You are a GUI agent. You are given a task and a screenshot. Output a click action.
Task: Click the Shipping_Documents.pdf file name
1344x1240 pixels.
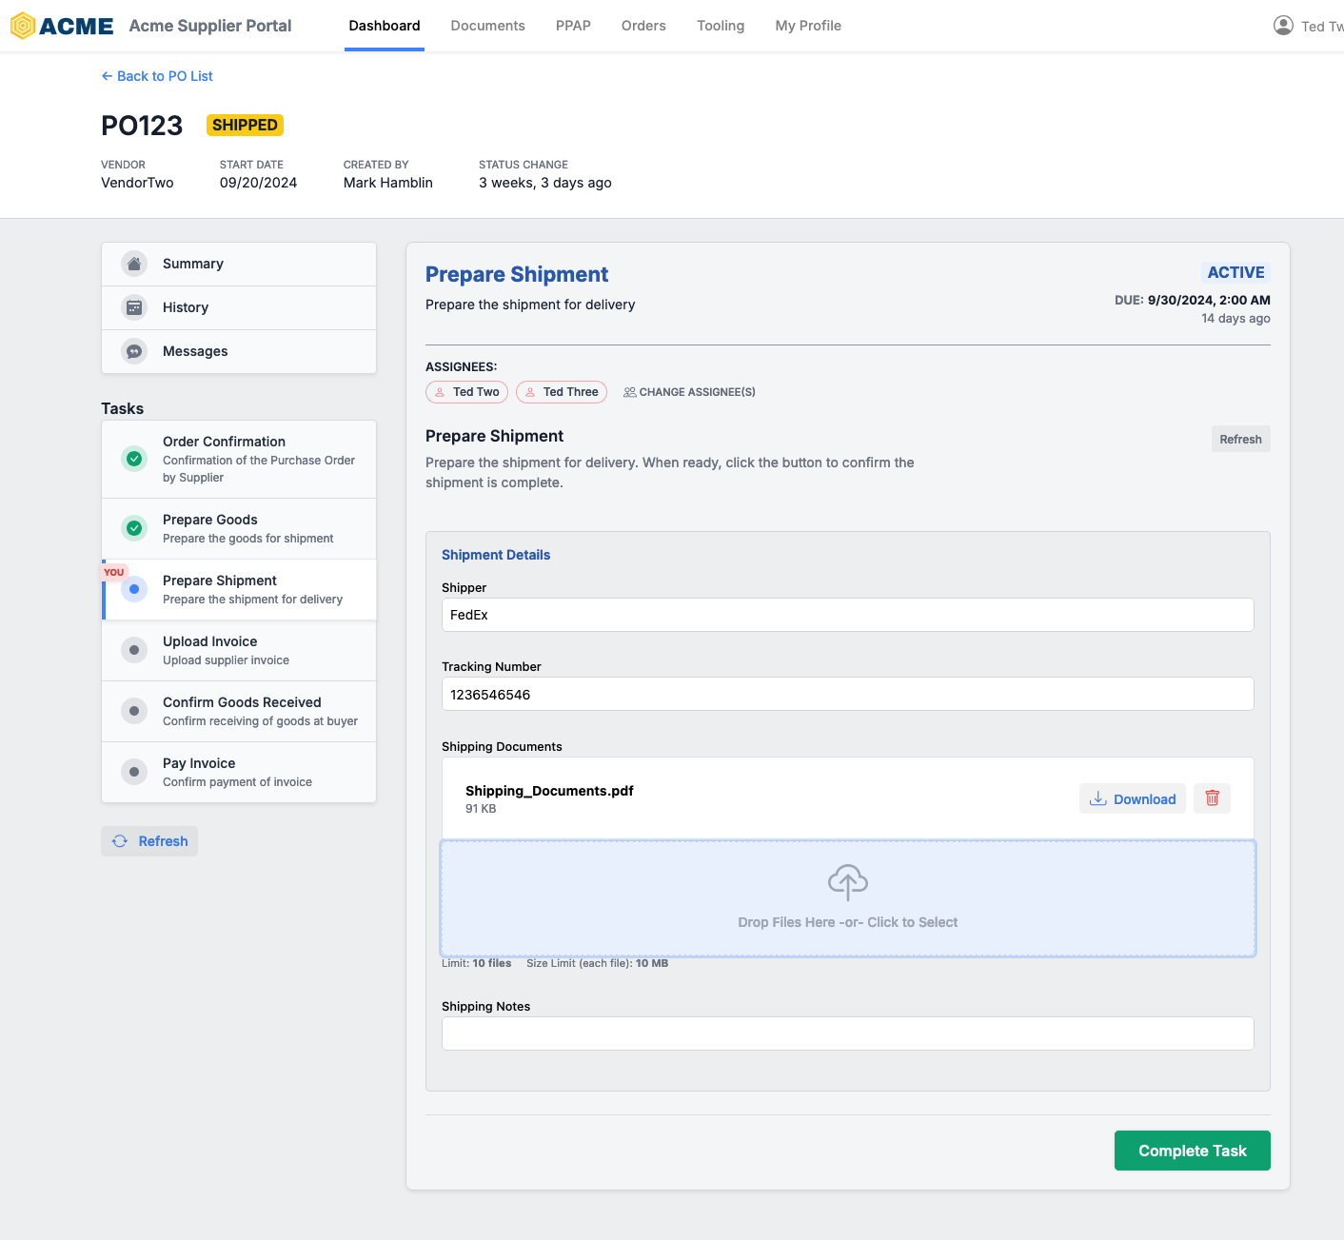[549, 791]
